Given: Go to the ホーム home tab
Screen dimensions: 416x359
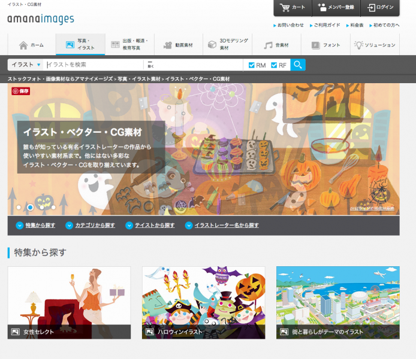Looking at the screenshot, I should 32,45.
